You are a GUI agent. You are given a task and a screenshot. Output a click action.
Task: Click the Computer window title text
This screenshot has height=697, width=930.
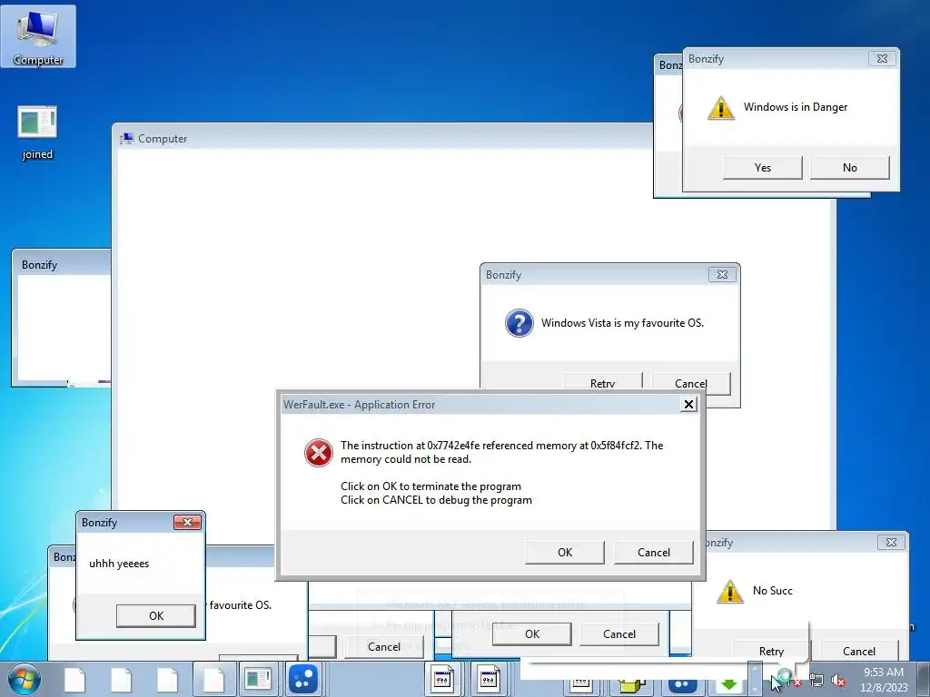(163, 139)
